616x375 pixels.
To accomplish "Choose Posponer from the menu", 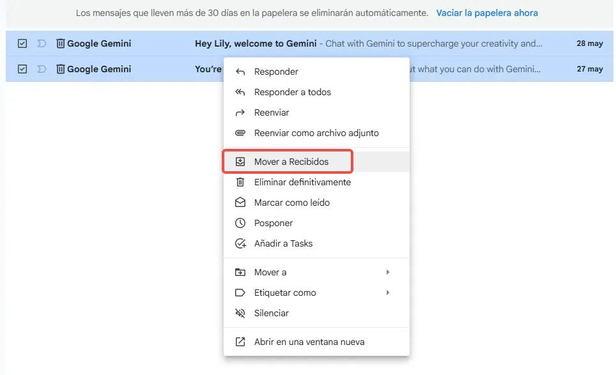I will point(316,223).
